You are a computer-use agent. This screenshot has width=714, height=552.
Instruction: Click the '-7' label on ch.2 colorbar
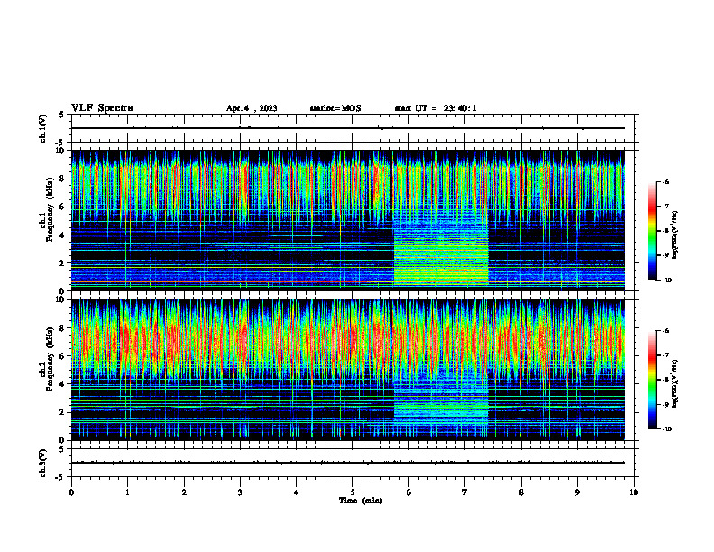(x=665, y=355)
